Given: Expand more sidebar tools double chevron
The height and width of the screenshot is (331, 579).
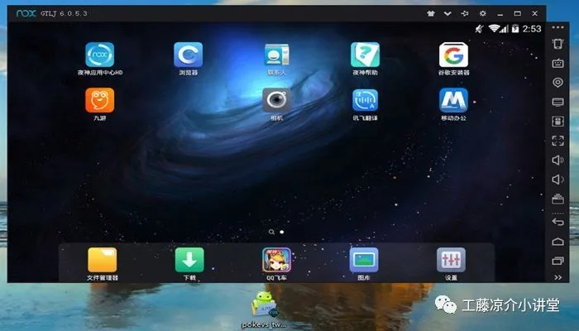Looking at the screenshot, I should (x=558, y=277).
